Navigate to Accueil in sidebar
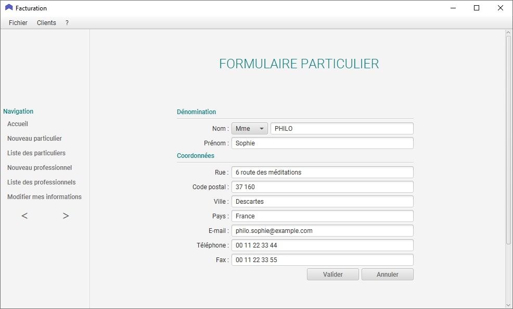Viewport: 513px width, 309px height. coord(18,124)
